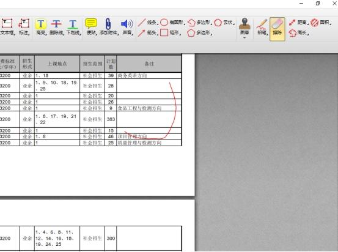Toggle the highlighted 擦除 eraser tool

pos(277,29)
